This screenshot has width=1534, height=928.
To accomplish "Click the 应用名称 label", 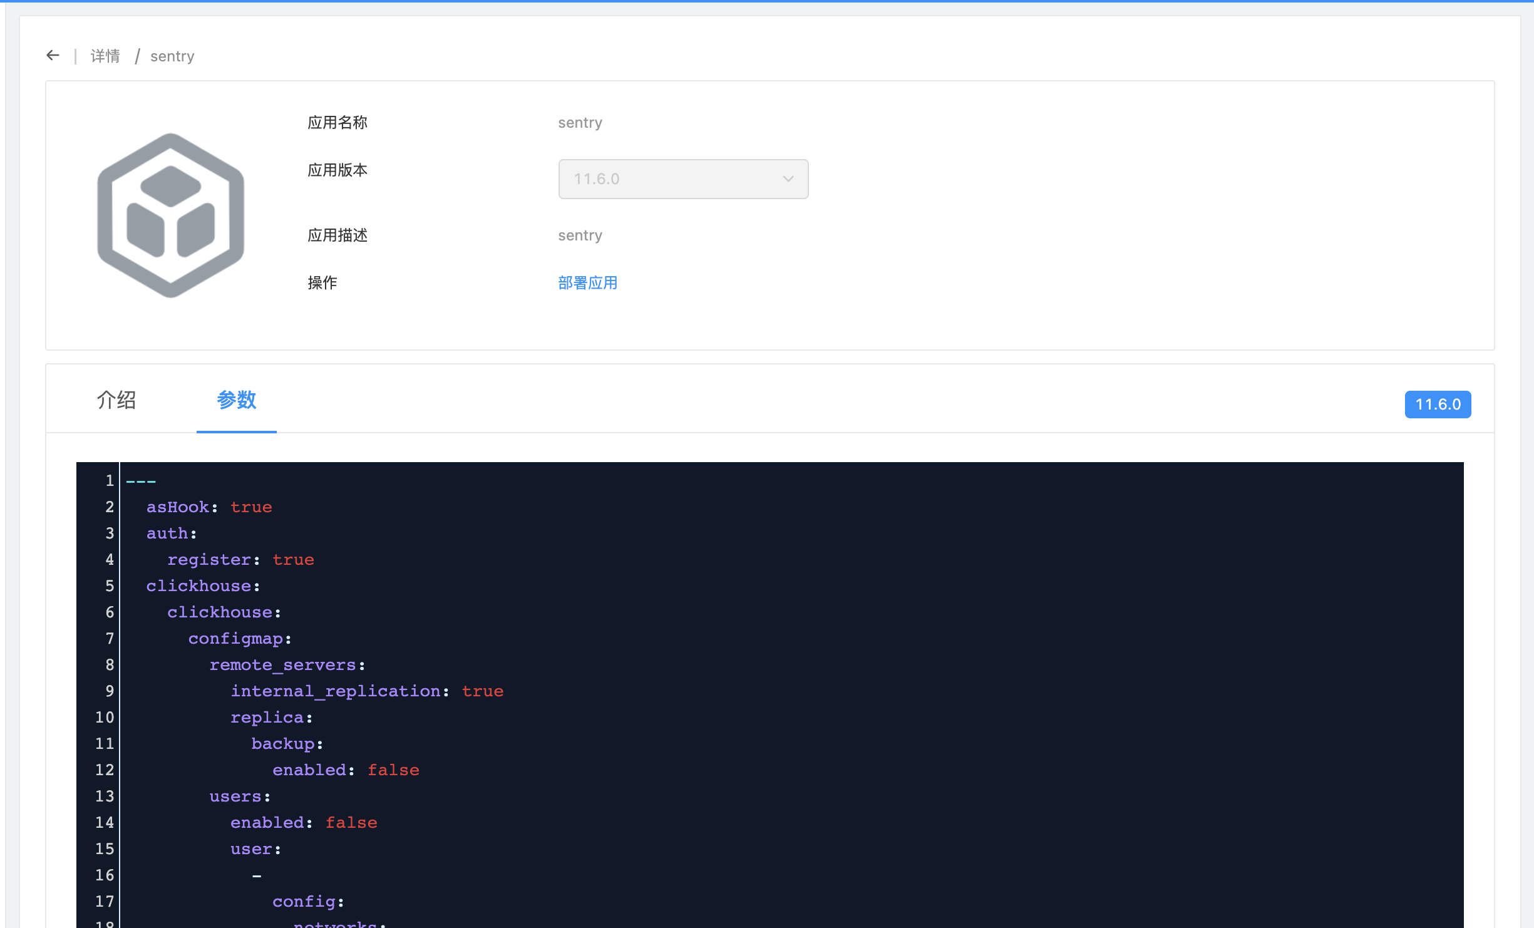I will (337, 123).
